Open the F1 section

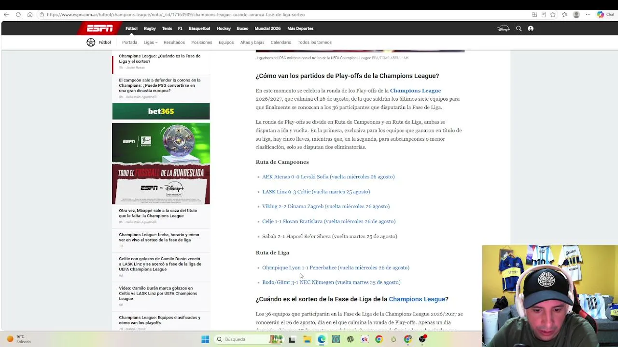click(x=180, y=28)
